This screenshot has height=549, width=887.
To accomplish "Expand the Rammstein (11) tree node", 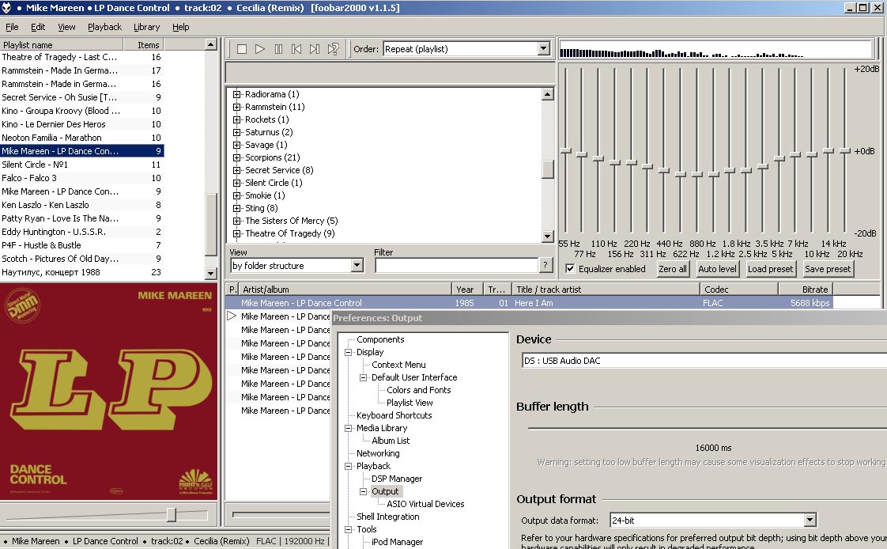I will (237, 107).
